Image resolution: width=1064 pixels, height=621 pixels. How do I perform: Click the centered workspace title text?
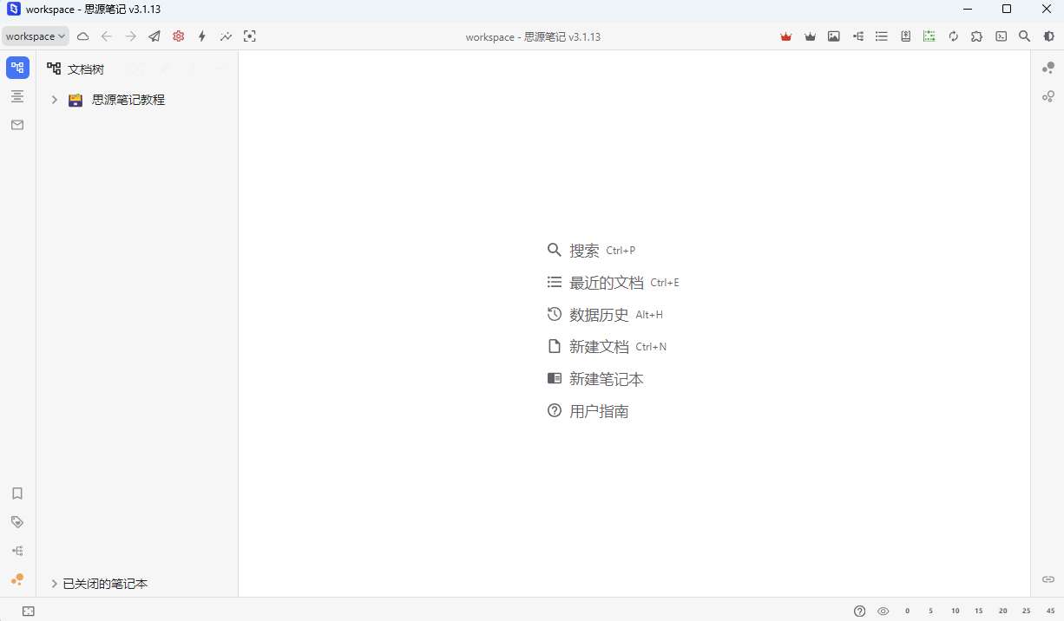[533, 37]
